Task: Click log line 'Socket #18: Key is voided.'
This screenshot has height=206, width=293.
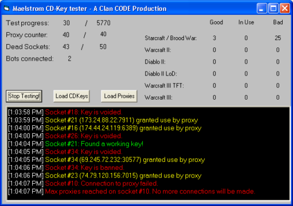Action: pos(65,112)
